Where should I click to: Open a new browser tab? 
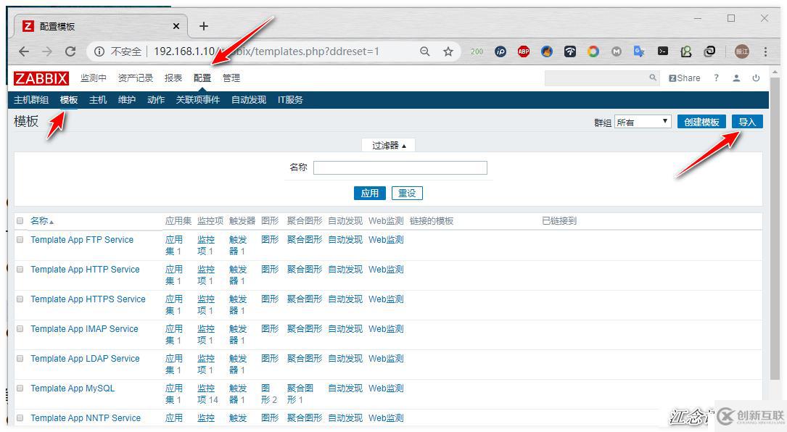[203, 26]
